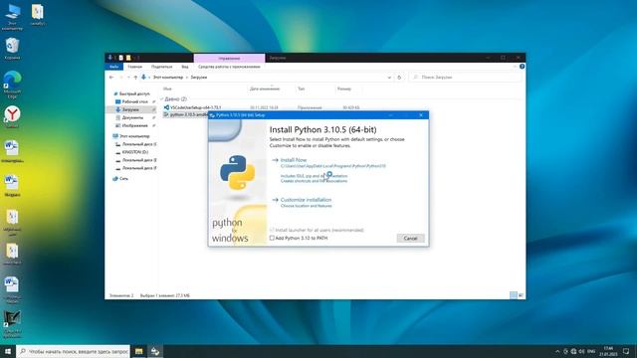Switch ENG input language indicator
This screenshot has height=358, width=637.
(591, 351)
